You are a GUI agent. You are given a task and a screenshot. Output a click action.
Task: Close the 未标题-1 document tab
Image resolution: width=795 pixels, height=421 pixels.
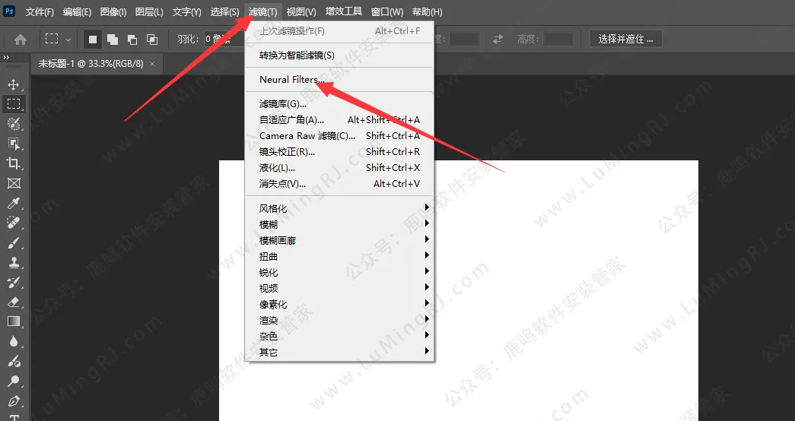click(x=152, y=64)
